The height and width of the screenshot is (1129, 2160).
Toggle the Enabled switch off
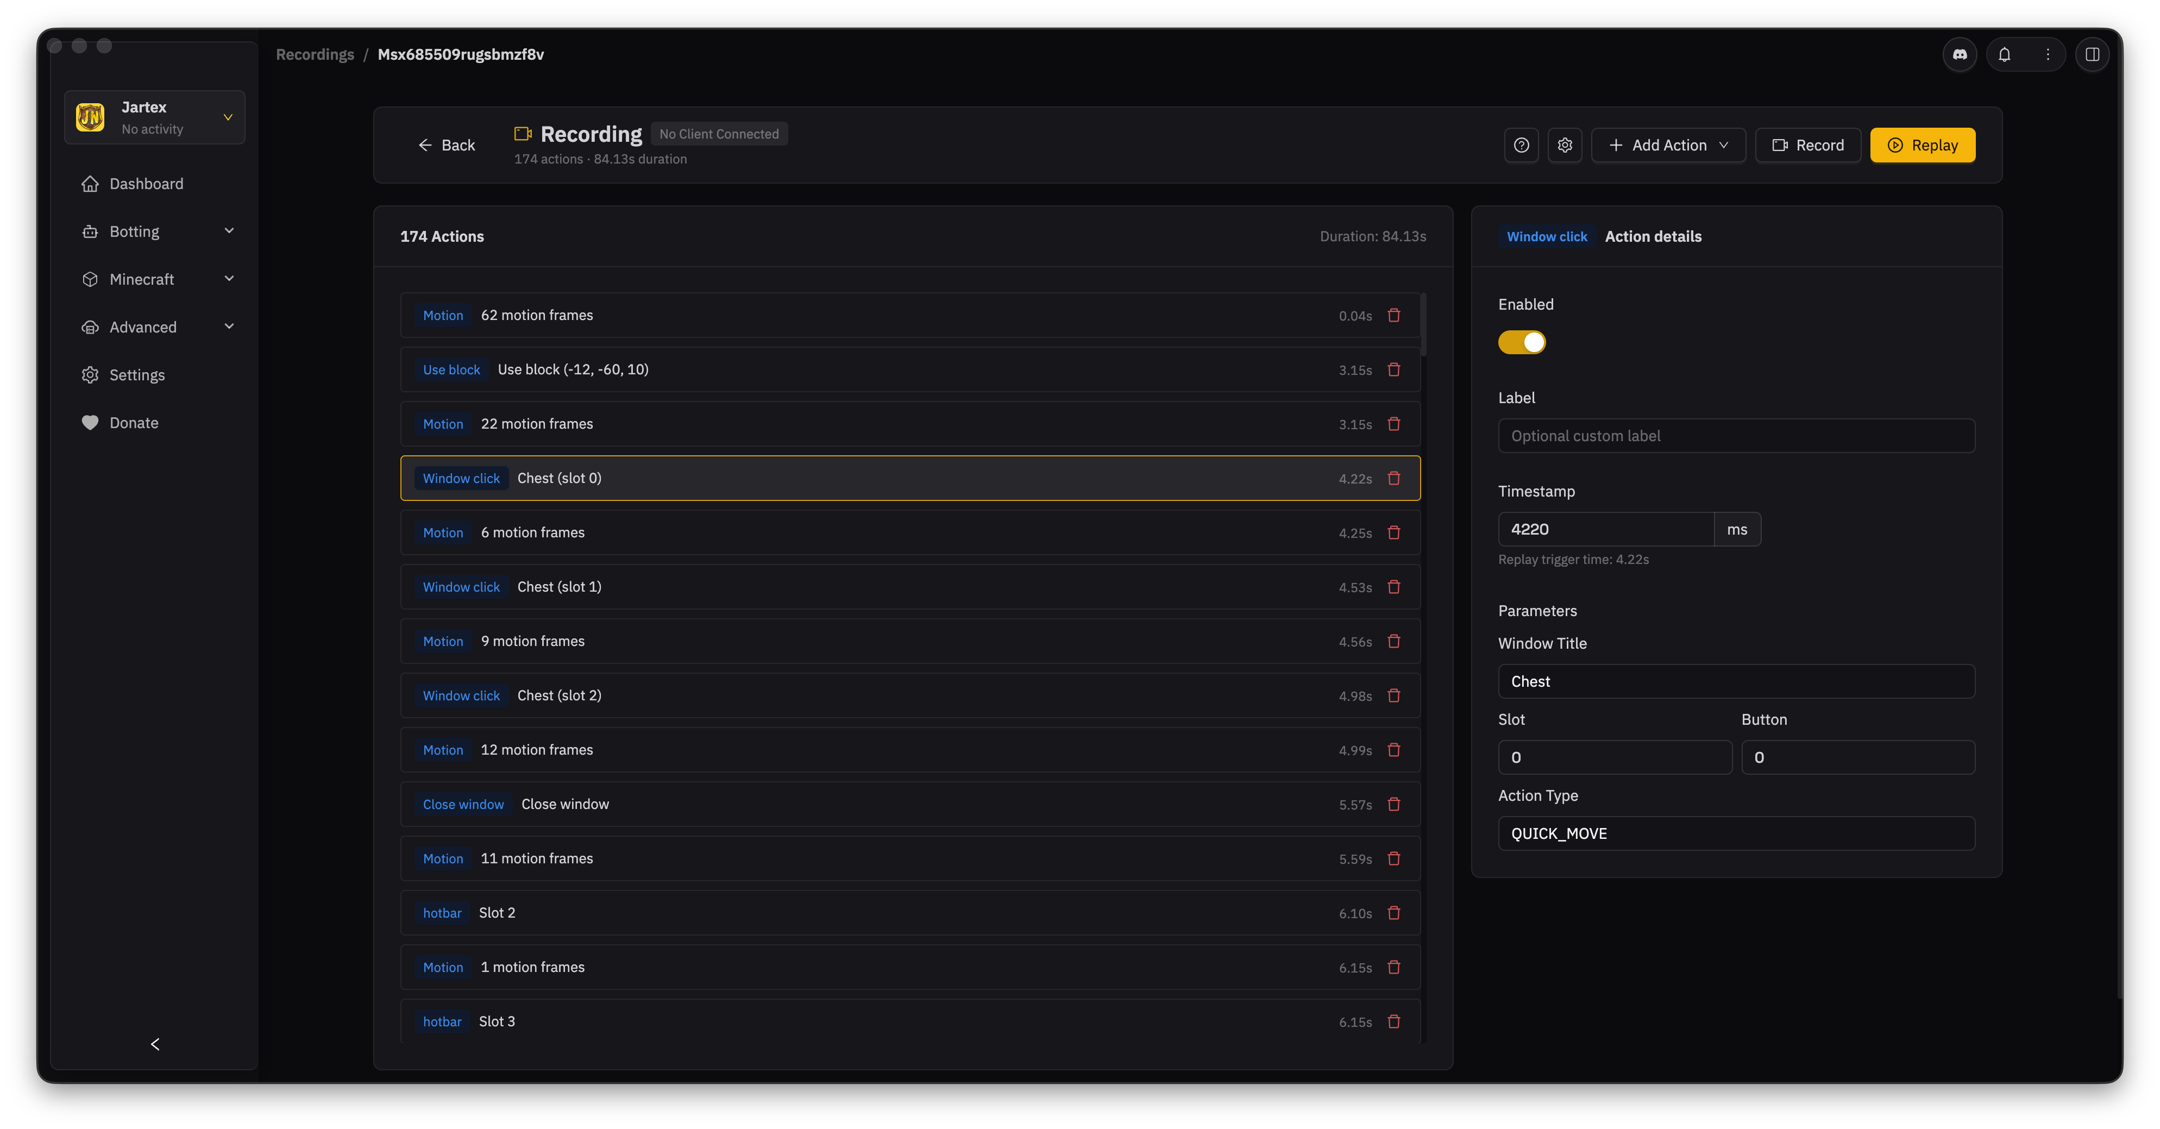pyautogui.click(x=1521, y=342)
